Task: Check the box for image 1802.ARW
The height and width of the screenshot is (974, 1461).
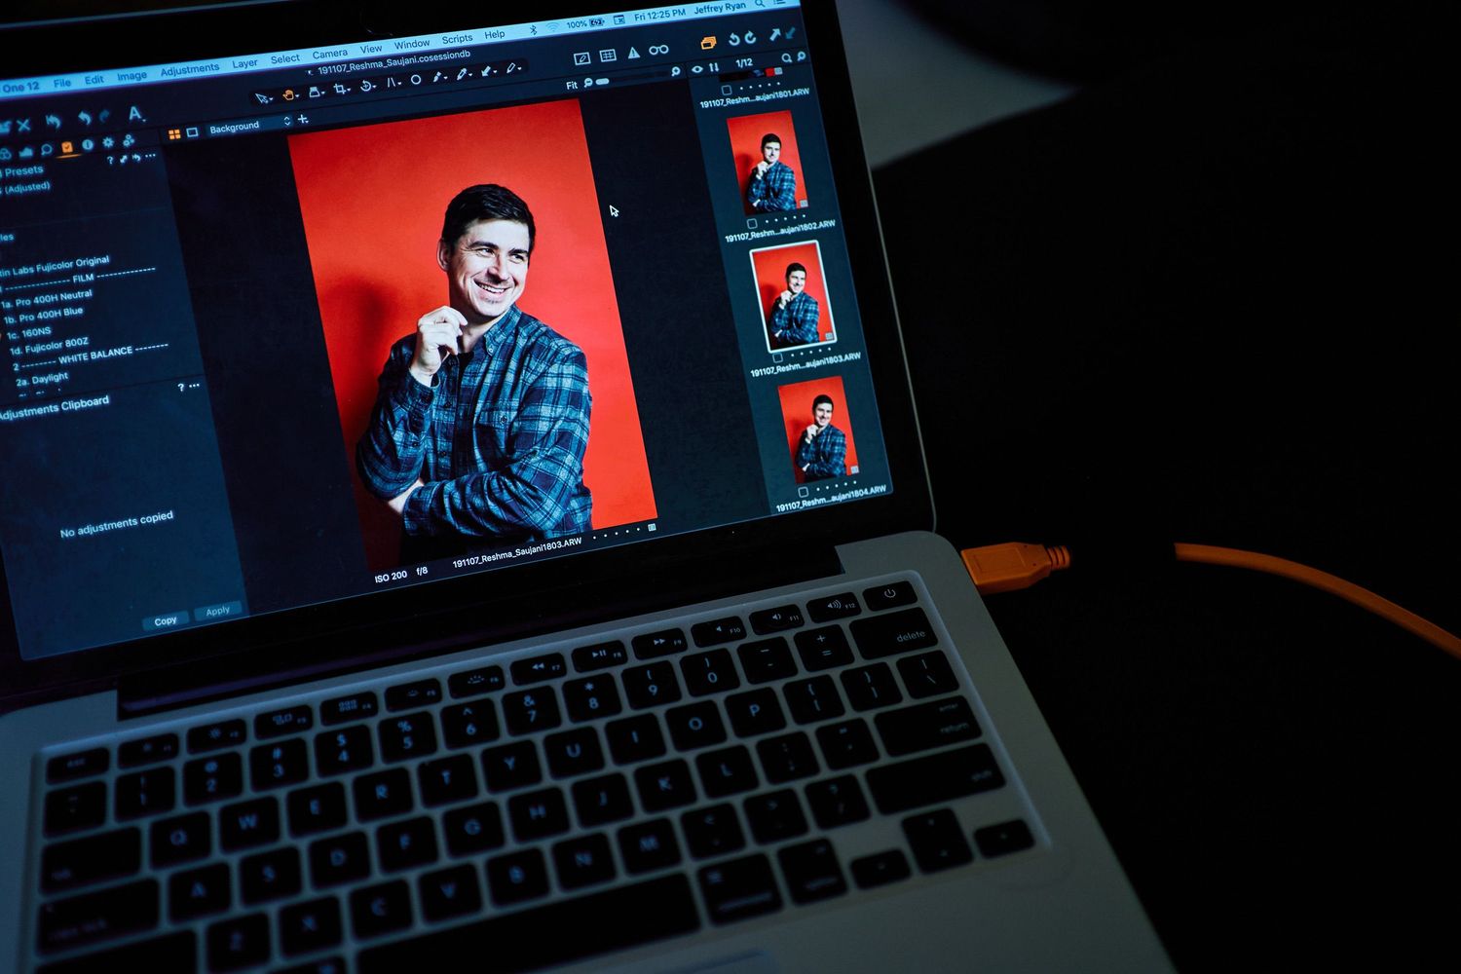Action: click(x=752, y=223)
